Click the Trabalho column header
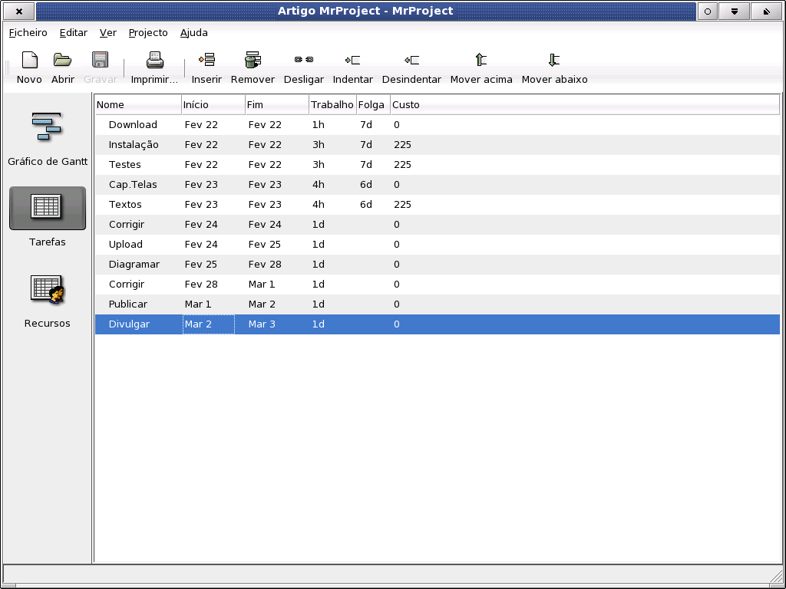Screen dimensions: 786x589 point(332,104)
